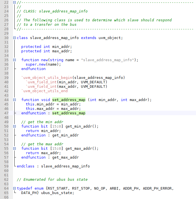Click line number 64 in the gutter

tap(6, 188)
